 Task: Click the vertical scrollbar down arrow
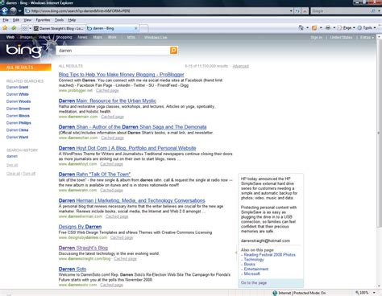point(380,286)
